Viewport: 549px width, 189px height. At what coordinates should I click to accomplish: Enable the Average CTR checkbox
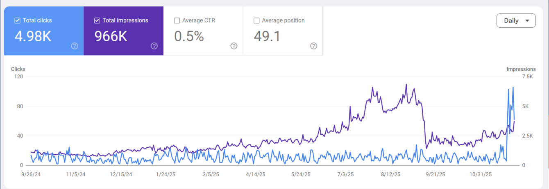point(177,20)
